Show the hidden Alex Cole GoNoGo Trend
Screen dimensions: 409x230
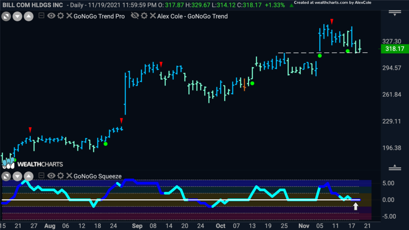pyautogui.click(x=135, y=16)
